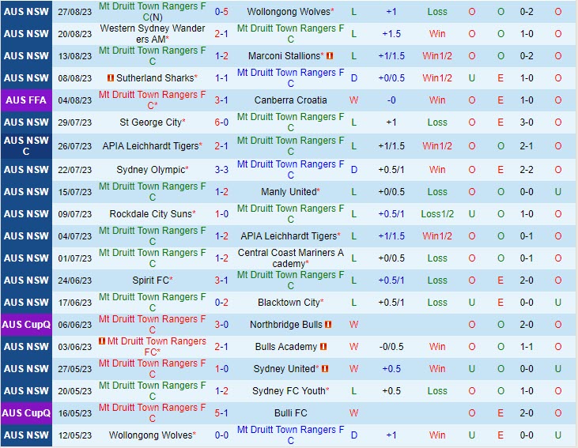The height and width of the screenshot is (448, 578).
Task: Select AUS NSW league label on 27/08/23
Action: point(26,12)
